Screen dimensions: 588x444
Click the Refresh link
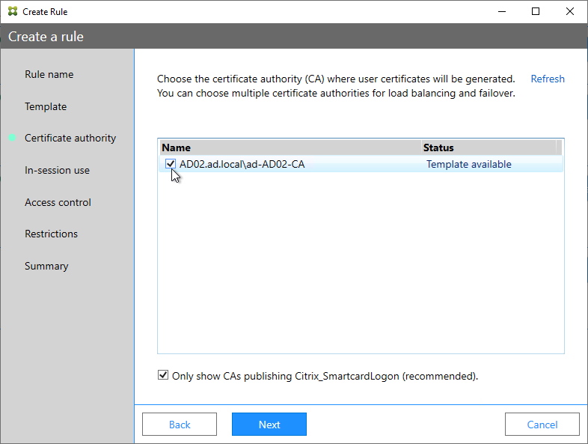tap(548, 79)
